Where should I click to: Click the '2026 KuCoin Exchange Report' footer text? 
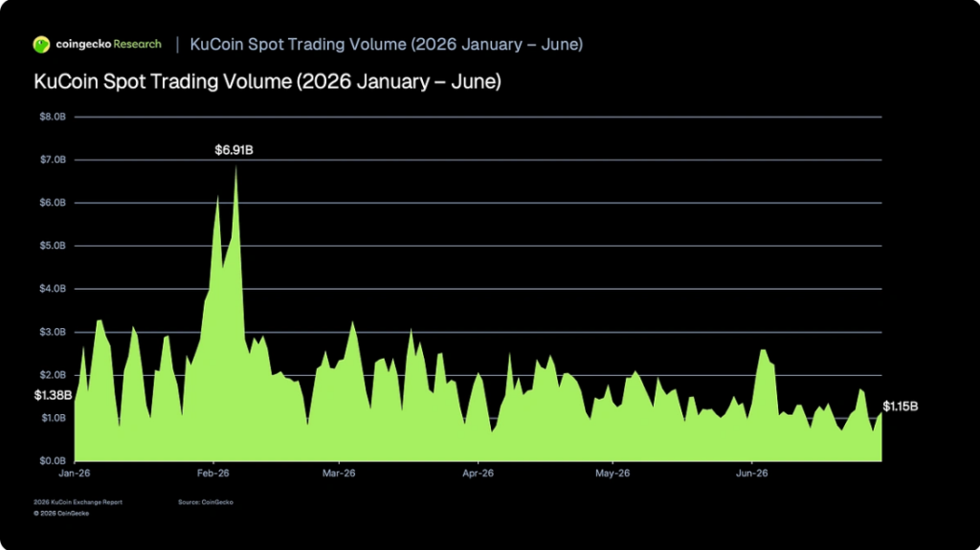coord(78,502)
